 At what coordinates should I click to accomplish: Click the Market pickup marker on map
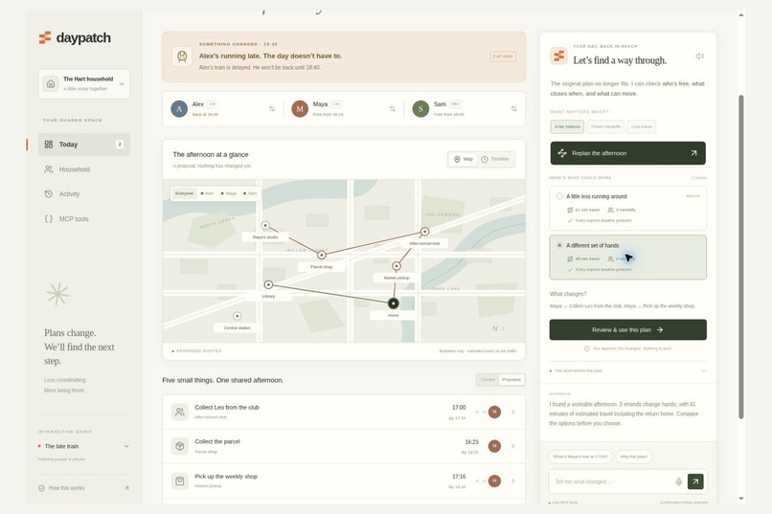pos(397,266)
